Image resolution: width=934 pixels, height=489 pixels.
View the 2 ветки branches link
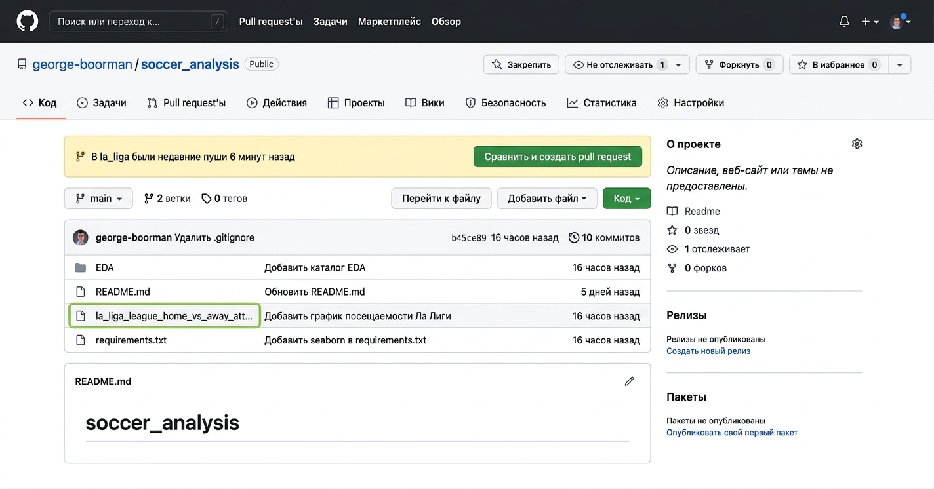(167, 199)
